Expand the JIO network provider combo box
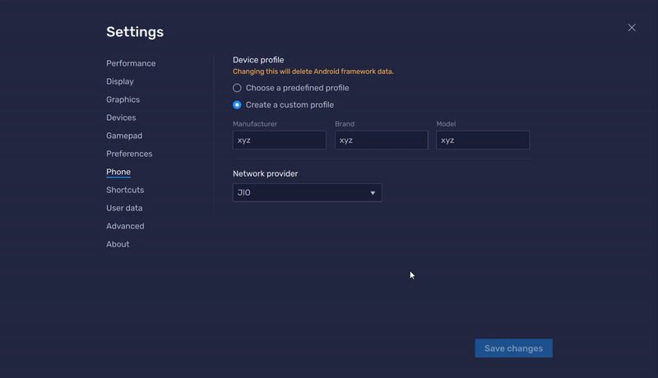Viewport: 658px width, 378px height. [307, 193]
